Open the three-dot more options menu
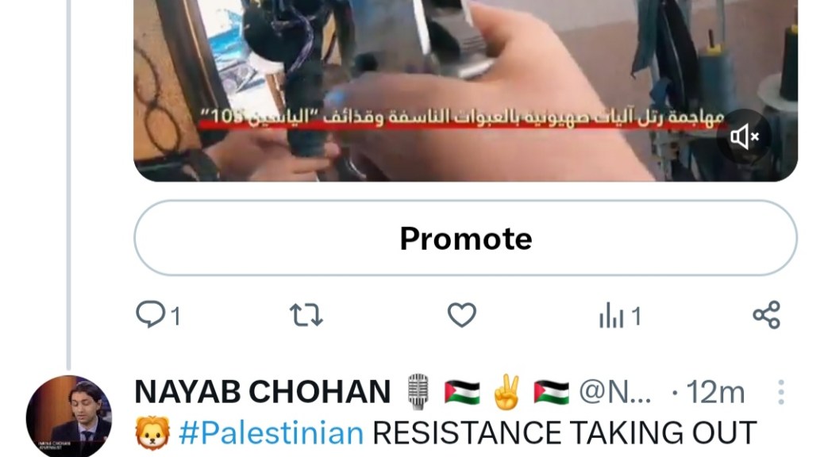Image resolution: width=824 pixels, height=457 pixels. pyautogui.click(x=781, y=393)
